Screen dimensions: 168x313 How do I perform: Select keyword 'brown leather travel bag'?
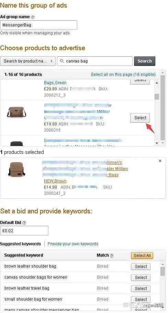(141, 289)
